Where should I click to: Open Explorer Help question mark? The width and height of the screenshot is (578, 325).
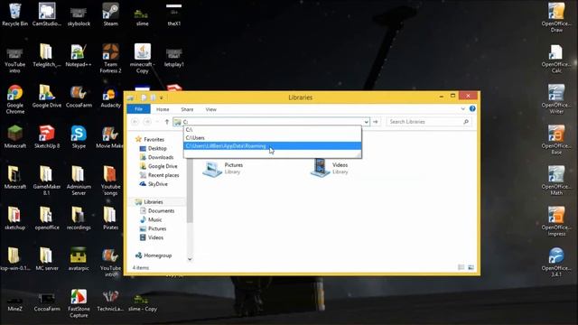[472, 108]
